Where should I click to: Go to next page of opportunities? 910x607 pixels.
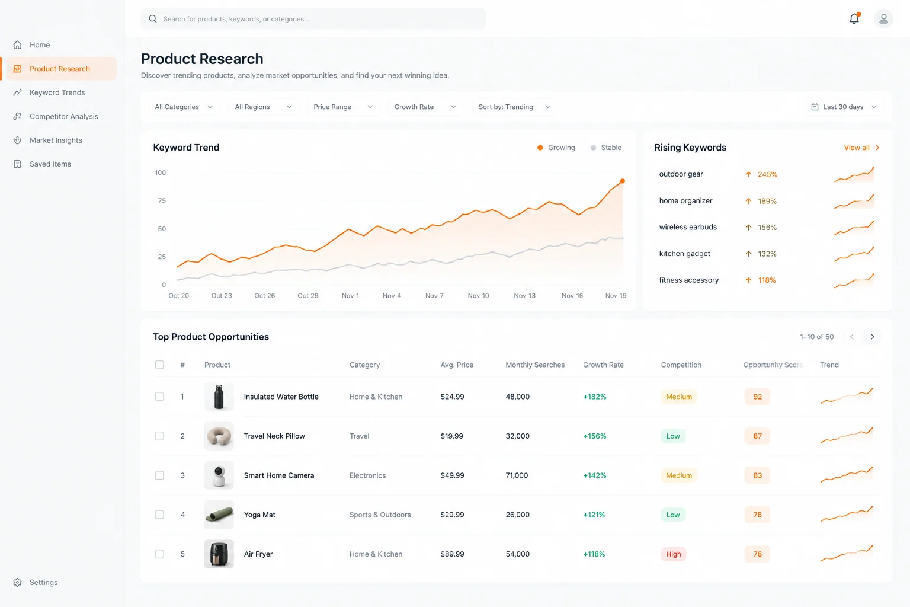click(x=872, y=337)
